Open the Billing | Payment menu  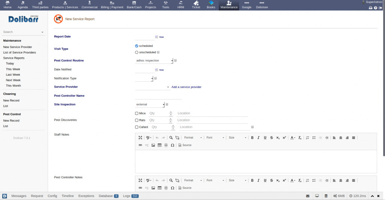pyautogui.click(x=112, y=5)
